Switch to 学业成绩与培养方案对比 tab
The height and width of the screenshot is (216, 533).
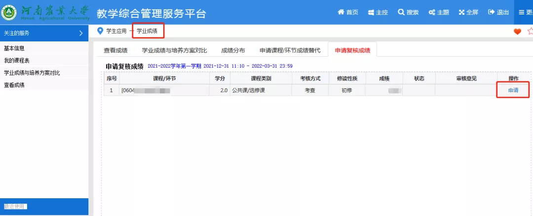[174, 51]
